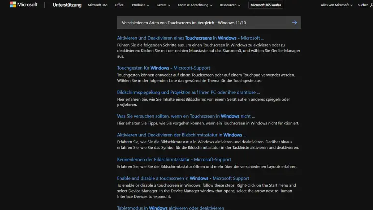
Task: Open Kennenlernen der Bildschirmtastatur result
Action: [174, 160]
